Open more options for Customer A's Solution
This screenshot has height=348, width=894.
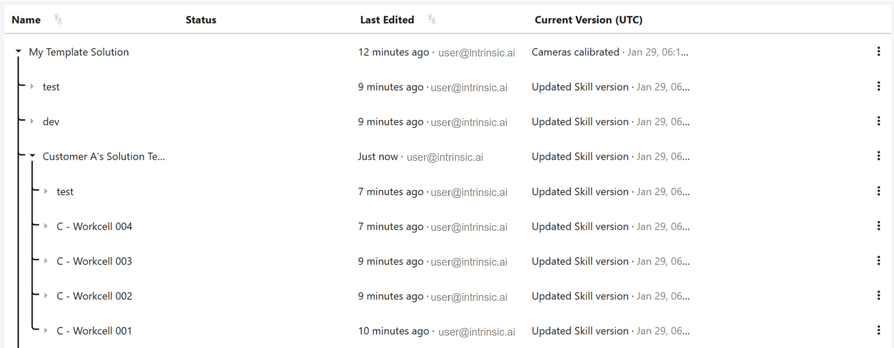[879, 156]
